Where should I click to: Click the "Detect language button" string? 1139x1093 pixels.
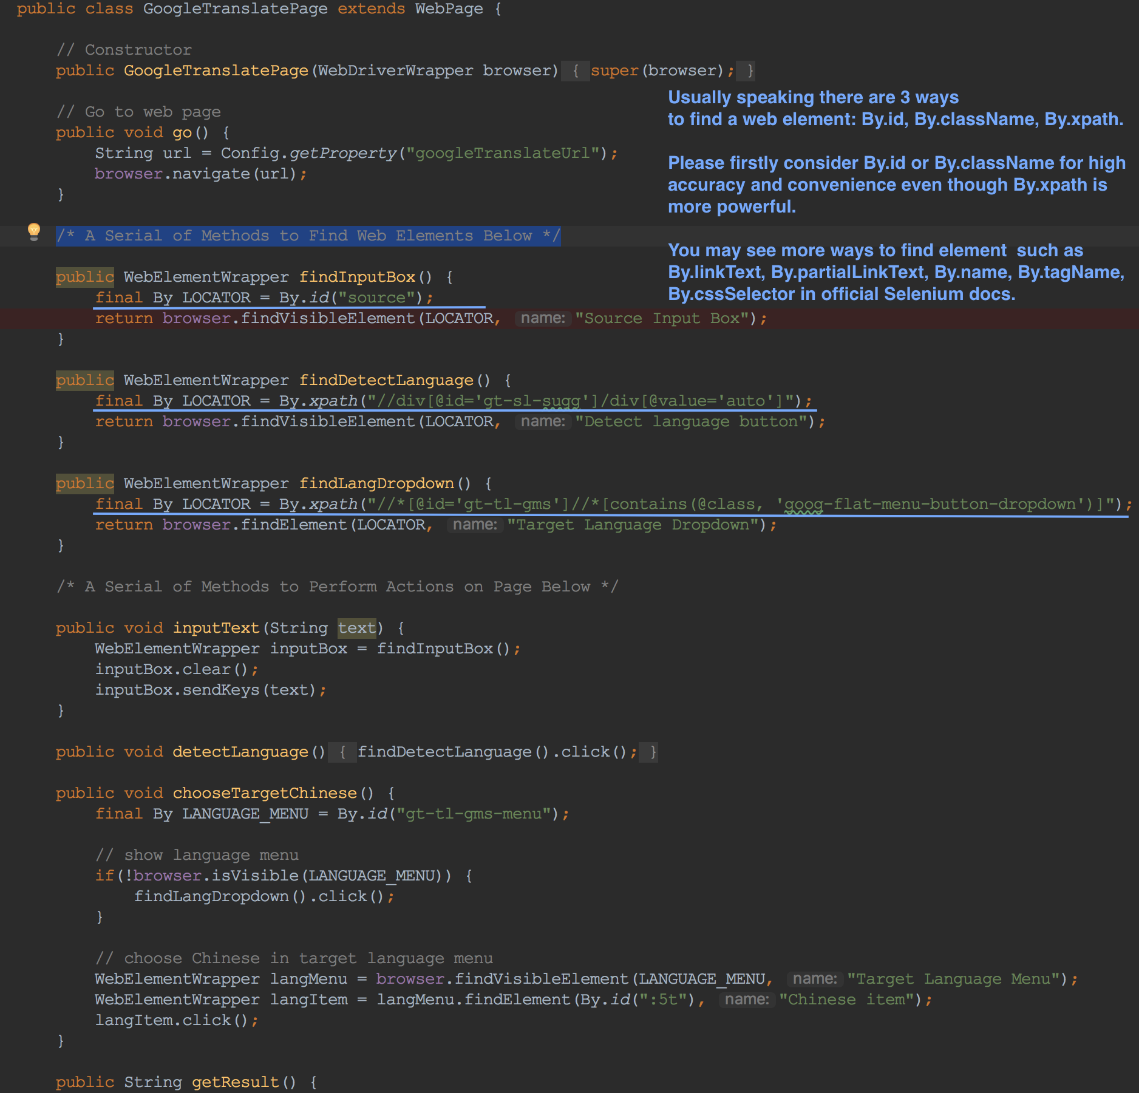[692, 421]
